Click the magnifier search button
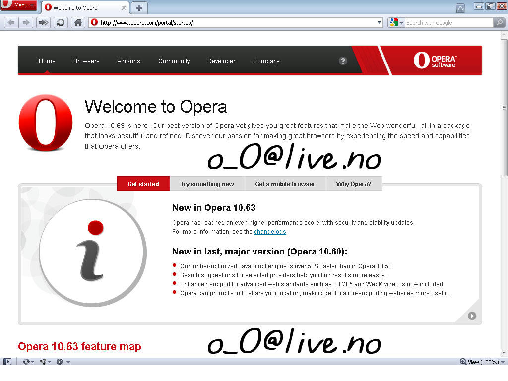Image resolution: width=508 pixels, height=381 pixels. 499,23
